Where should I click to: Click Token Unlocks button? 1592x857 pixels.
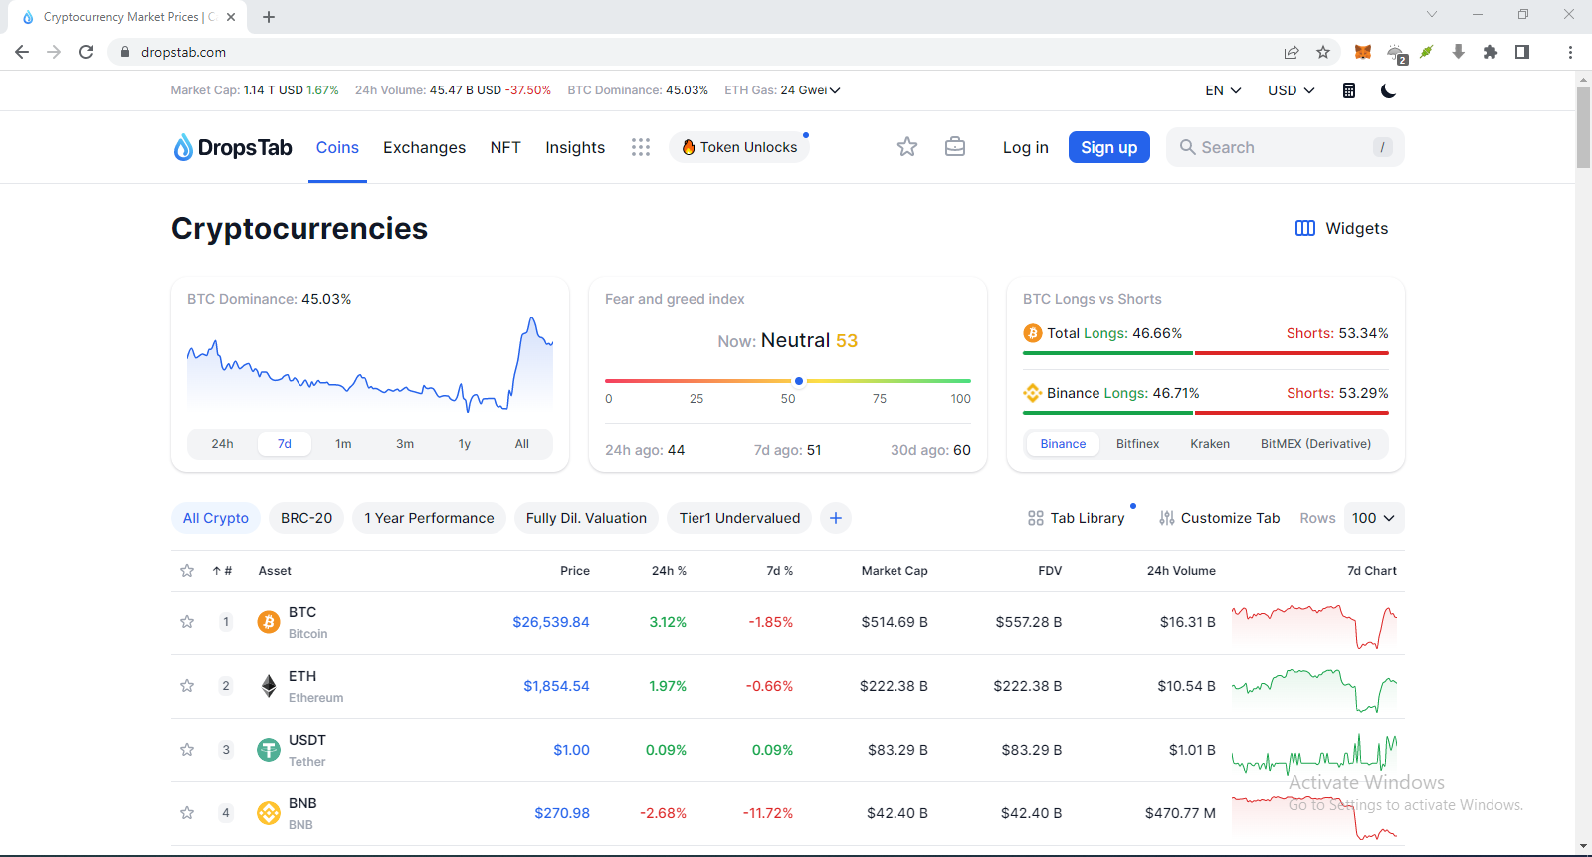pyautogui.click(x=739, y=147)
